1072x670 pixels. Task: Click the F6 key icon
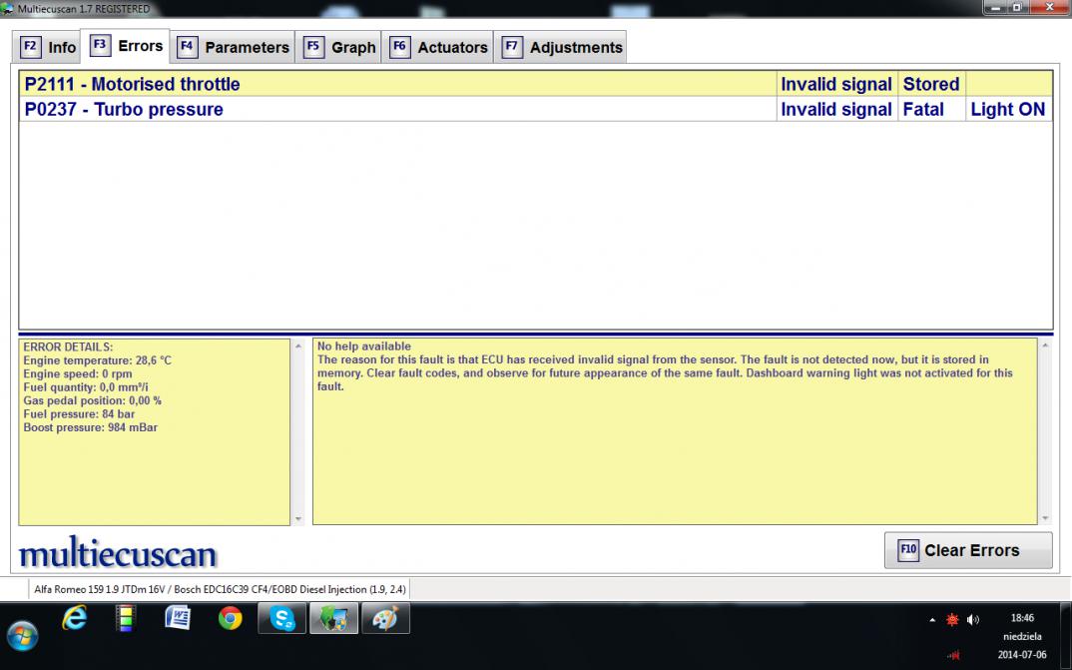(399, 47)
